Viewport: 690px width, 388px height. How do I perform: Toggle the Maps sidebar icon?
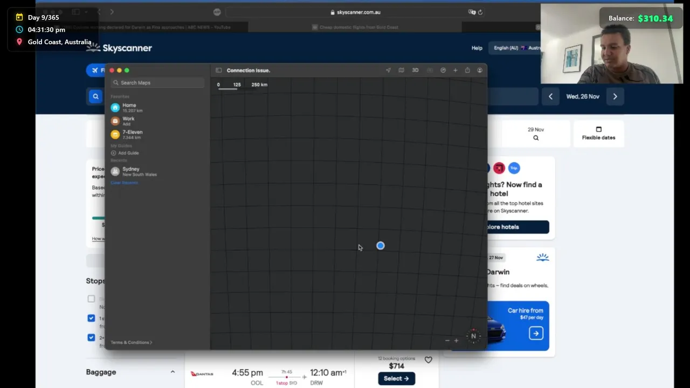218,70
